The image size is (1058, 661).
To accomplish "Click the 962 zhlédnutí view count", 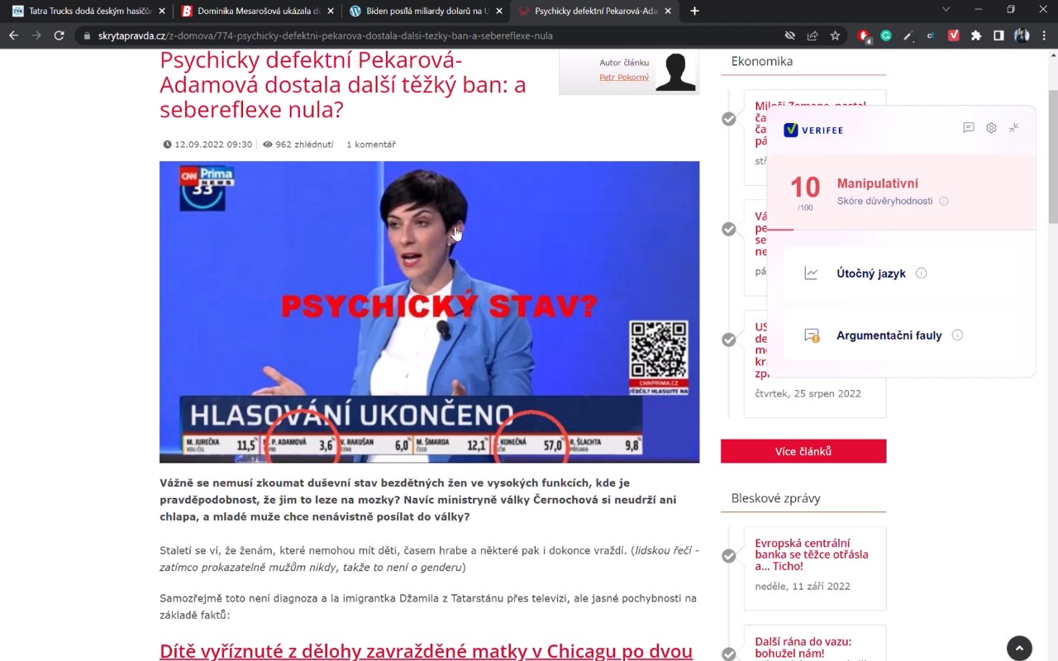I will pyautogui.click(x=298, y=145).
